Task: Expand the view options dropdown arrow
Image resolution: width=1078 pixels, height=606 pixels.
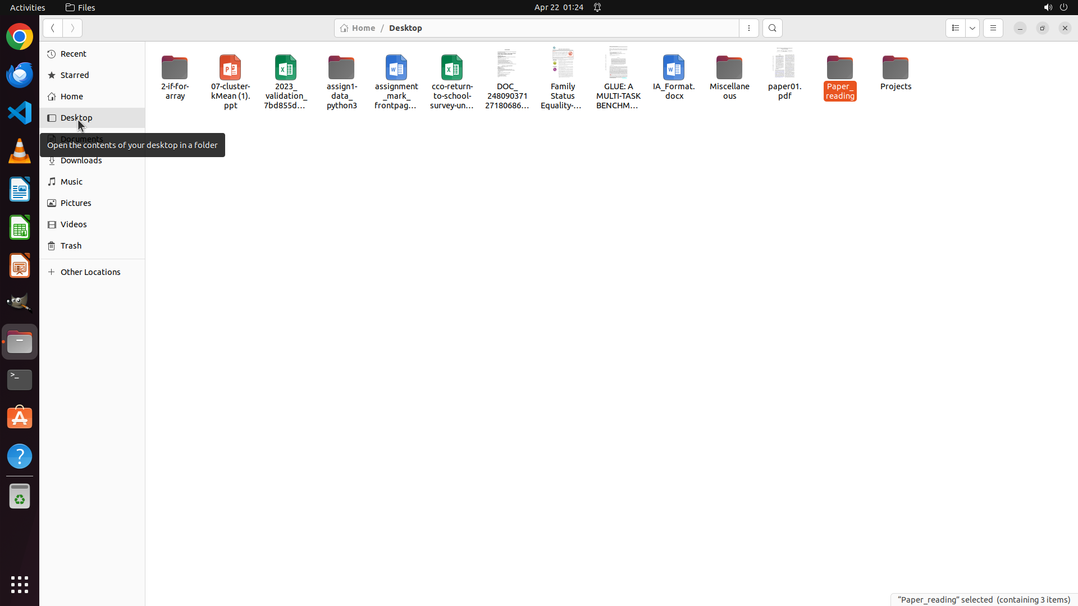Action: [x=972, y=28]
